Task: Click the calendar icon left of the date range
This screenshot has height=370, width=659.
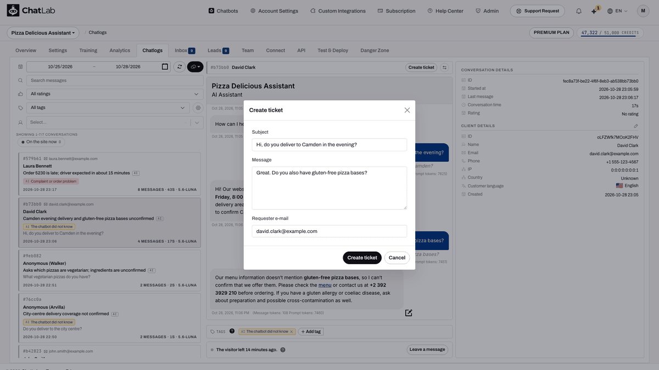Action: click(x=20, y=66)
